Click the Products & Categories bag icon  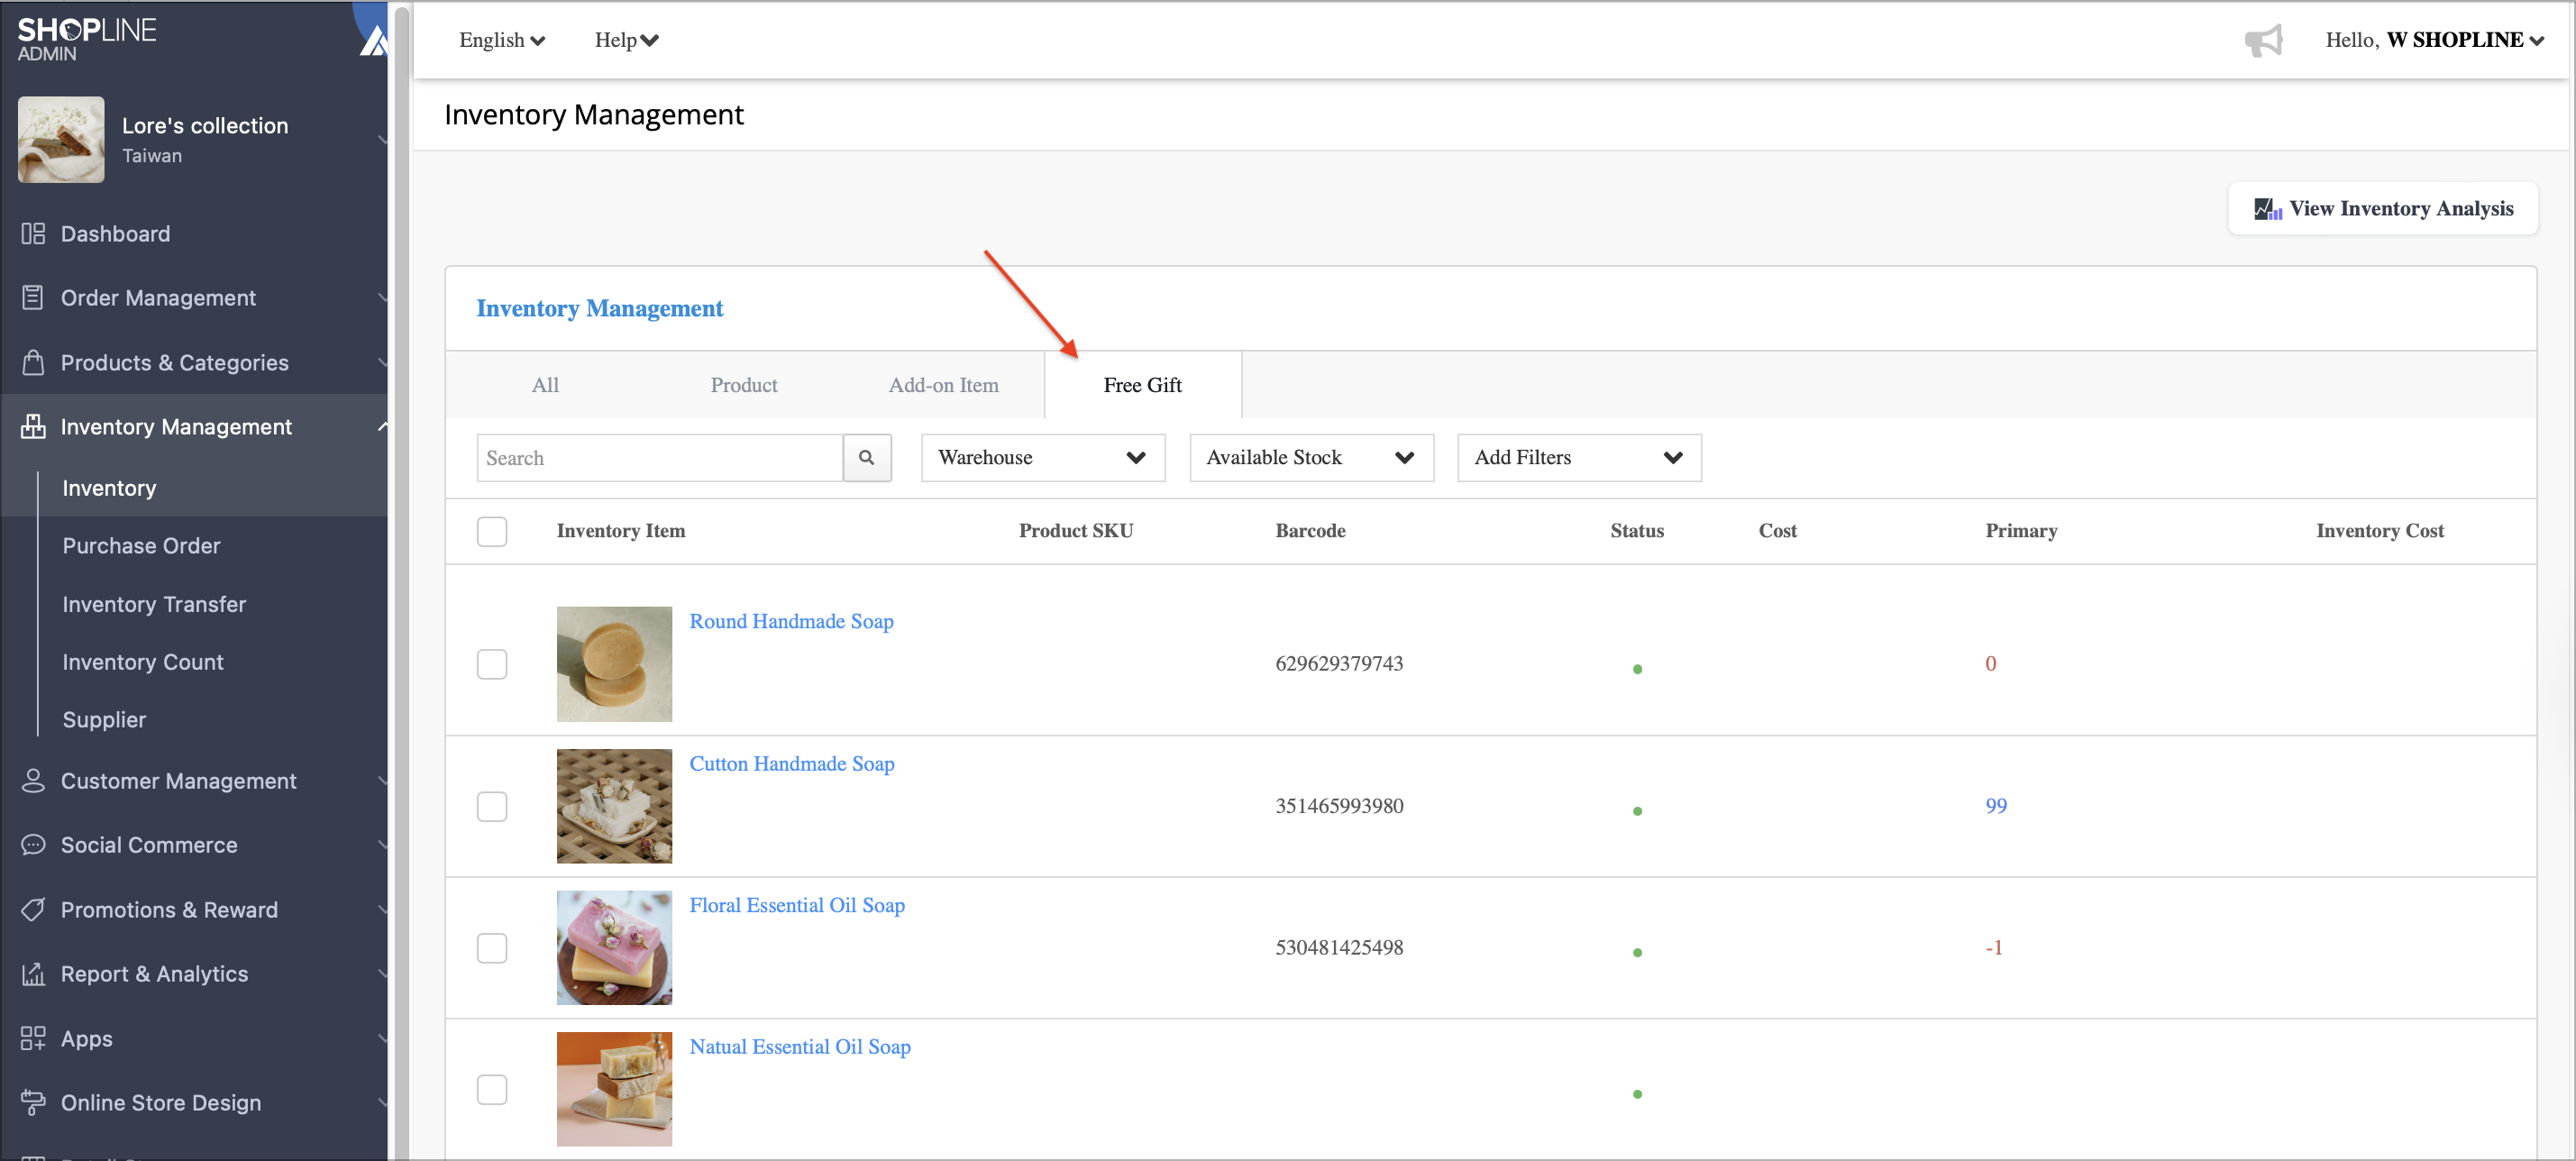coord(33,362)
